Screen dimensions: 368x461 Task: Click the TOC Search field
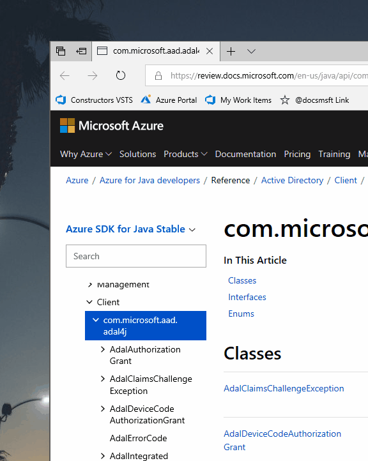tap(136, 256)
